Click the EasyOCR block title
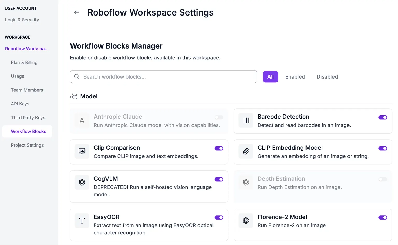Screen dimensions: 398x245 click(x=107, y=217)
